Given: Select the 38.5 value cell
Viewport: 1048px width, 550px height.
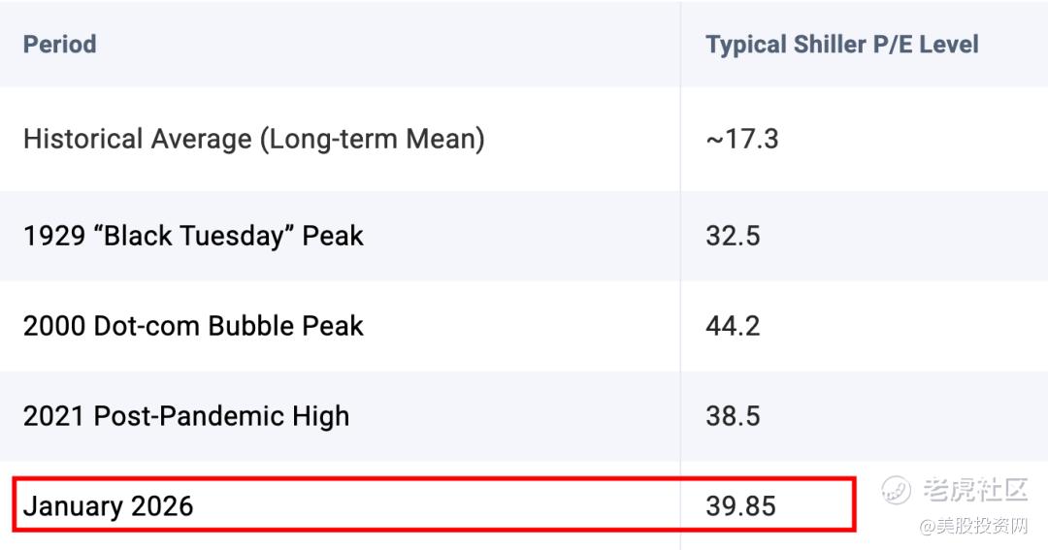Looking at the screenshot, I should 733,416.
